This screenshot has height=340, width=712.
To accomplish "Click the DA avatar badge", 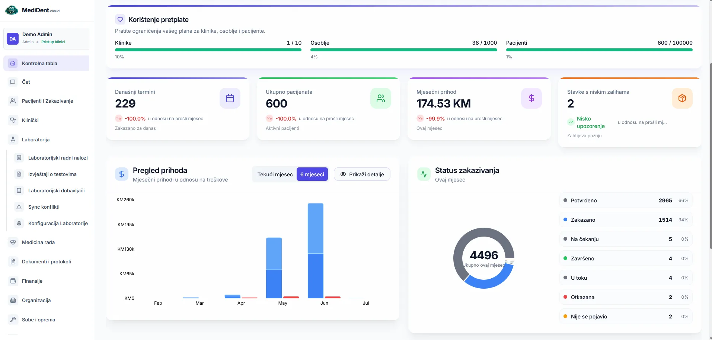I will 13,39.
